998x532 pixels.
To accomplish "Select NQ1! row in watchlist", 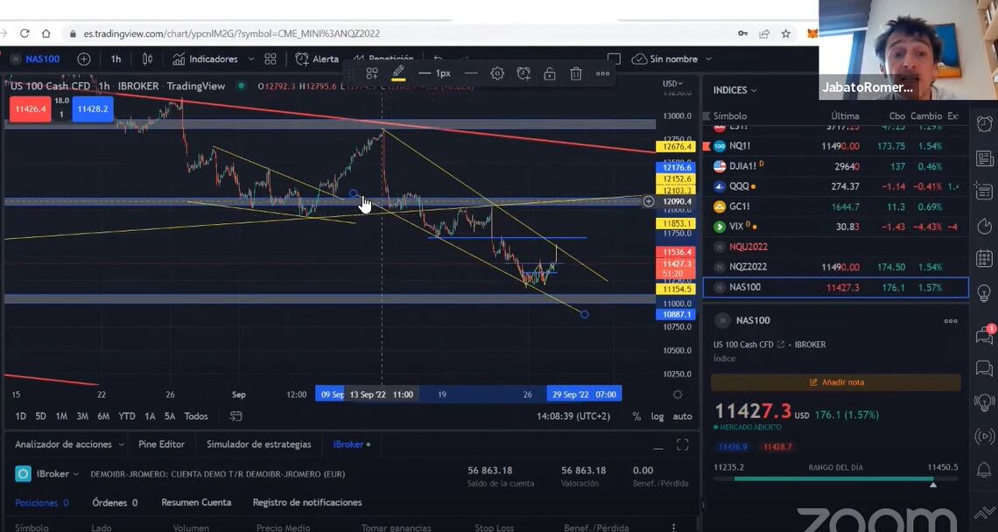I will [x=835, y=146].
